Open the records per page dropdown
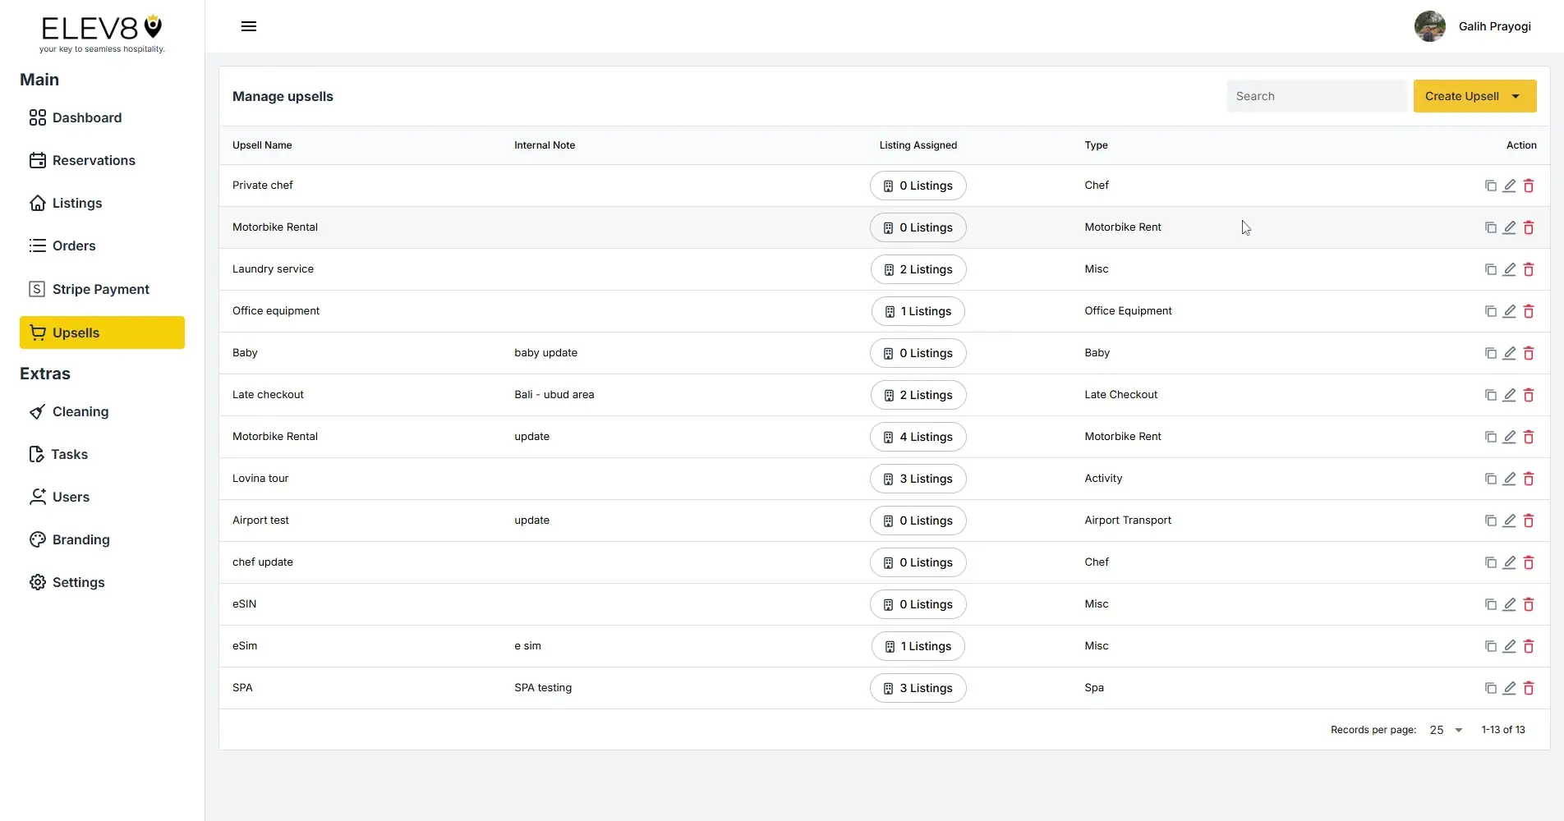This screenshot has height=821, width=1564. 1445,730
